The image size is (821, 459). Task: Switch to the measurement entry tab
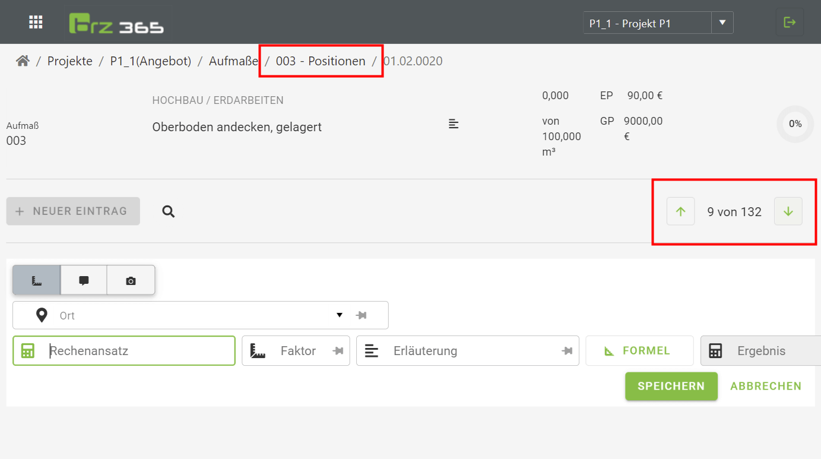(36, 280)
